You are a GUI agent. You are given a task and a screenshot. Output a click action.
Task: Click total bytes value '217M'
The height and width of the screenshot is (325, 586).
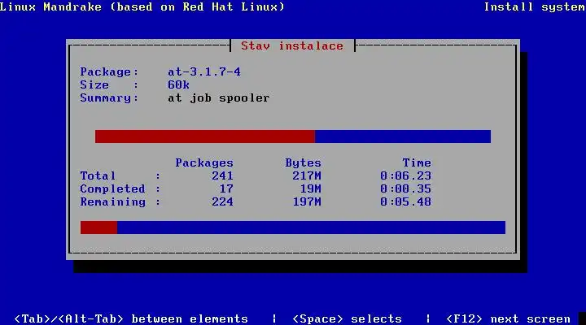pyautogui.click(x=307, y=175)
